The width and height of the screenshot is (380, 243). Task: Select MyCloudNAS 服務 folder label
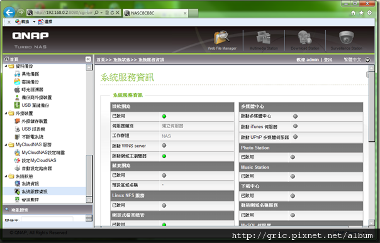(33, 144)
